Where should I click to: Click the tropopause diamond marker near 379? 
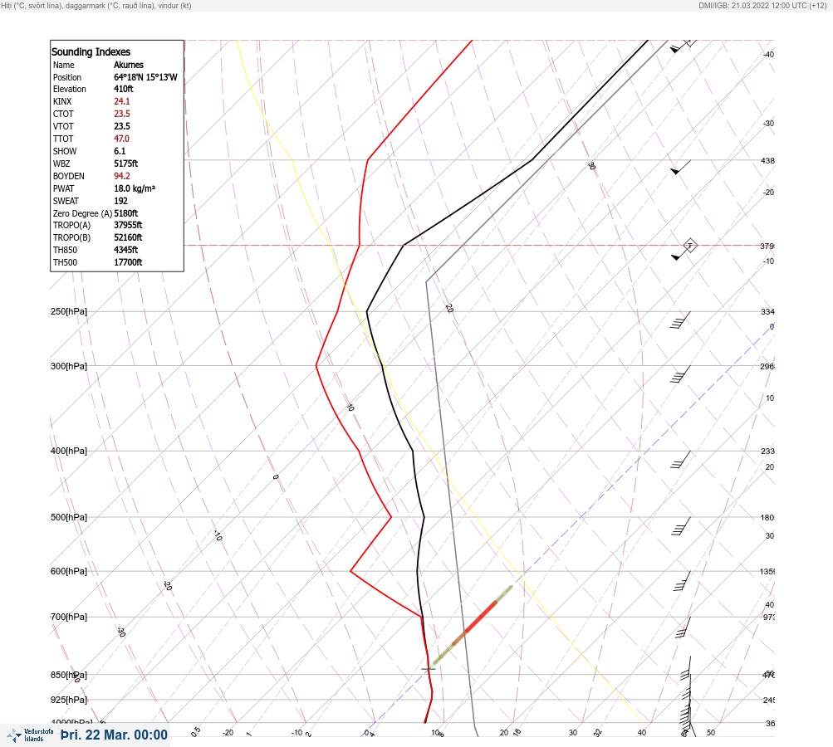[x=690, y=246]
